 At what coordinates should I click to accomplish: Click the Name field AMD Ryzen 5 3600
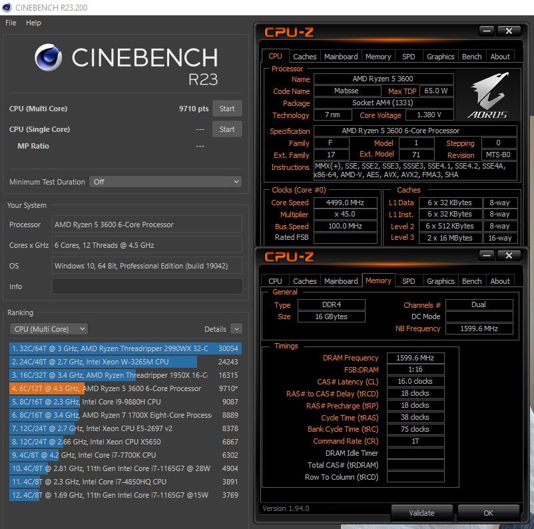[383, 79]
